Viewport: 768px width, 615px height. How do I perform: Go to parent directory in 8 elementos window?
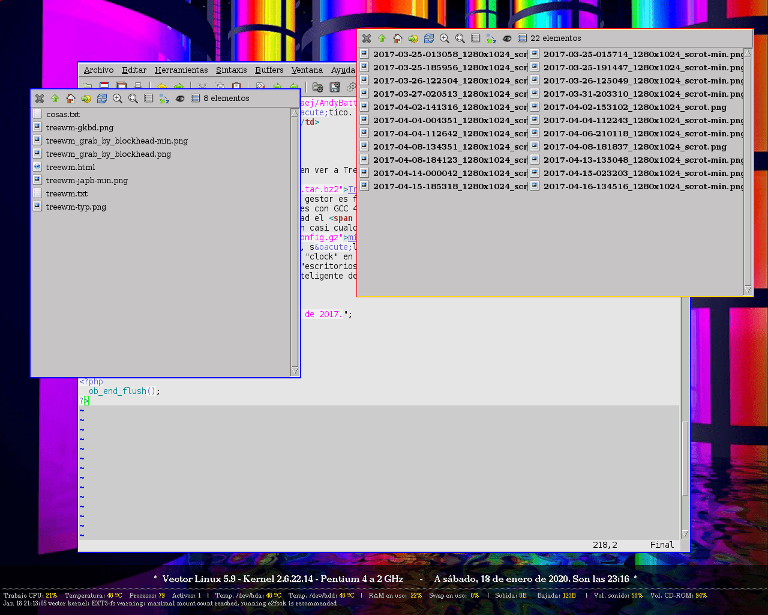pyautogui.click(x=55, y=98)
